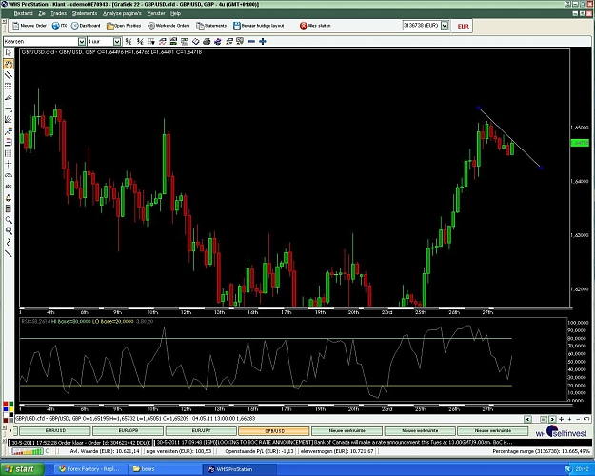
Task: Open the Trades menu
Action: (x=59, y=13)
